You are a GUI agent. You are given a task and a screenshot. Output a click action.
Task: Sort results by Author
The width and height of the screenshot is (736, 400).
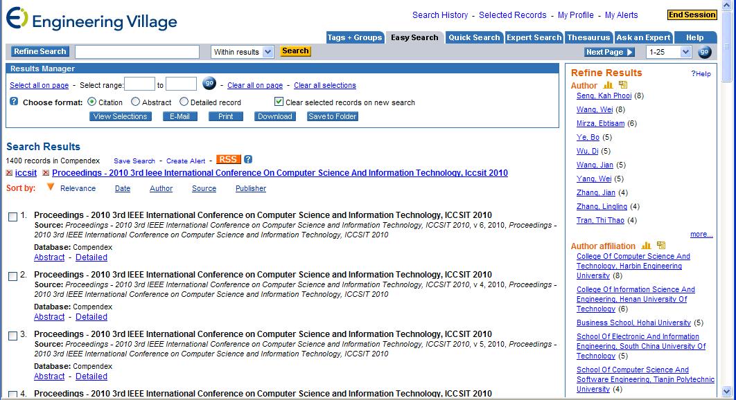point(161,188)
